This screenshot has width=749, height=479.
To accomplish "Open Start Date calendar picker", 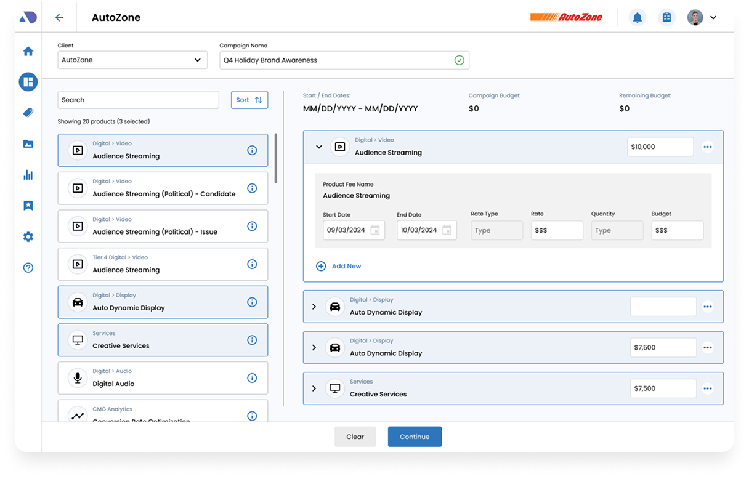I will click(374, 230).
